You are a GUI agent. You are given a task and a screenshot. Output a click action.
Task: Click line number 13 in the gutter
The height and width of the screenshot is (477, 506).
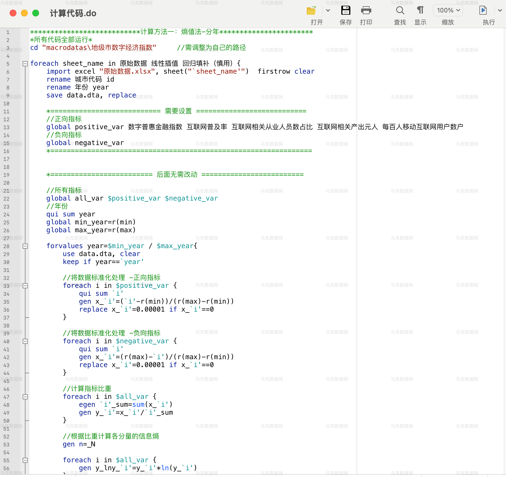(x=7, y=127)
